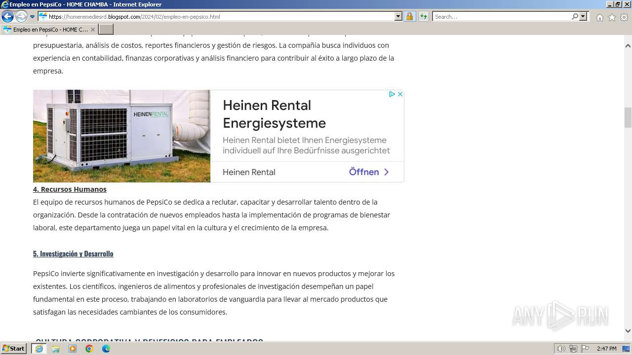This screenshot has width=632, height=355.
Task: Open recent pages dropdown arrow
Action: [x=33, y=17]
